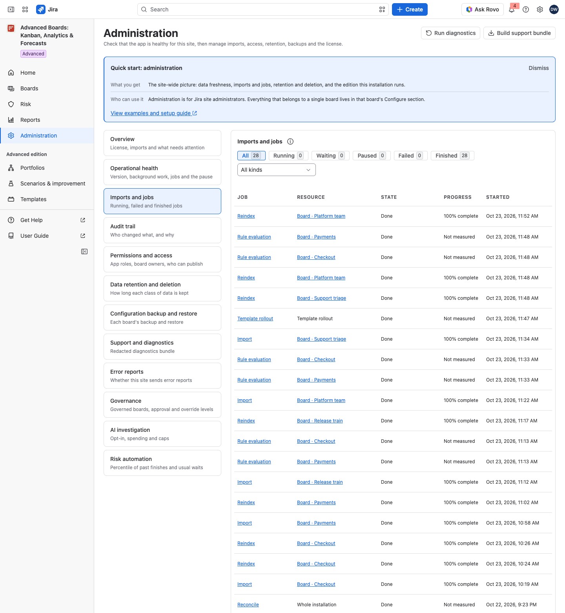The image size is (565, 613).
Task: Open the notifications bell
Action: (512, 9)
